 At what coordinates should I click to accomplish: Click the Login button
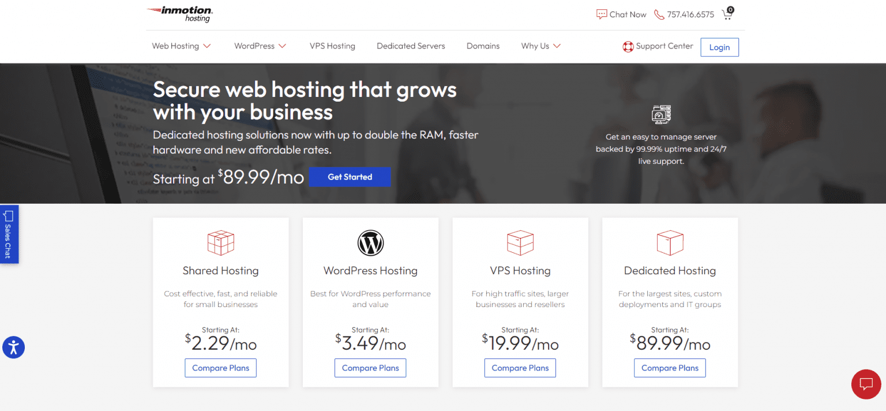coord(719,47)
